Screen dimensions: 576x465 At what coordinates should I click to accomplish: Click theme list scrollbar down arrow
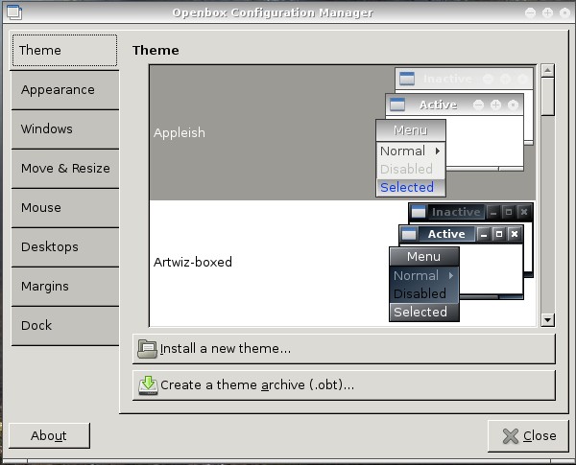[x=548, y=320]
